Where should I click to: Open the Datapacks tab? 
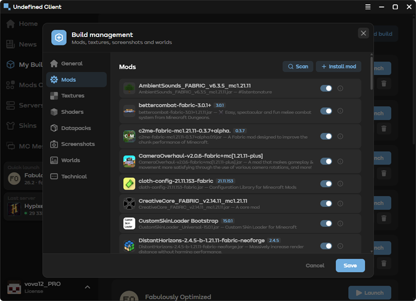tap(76, 128)
